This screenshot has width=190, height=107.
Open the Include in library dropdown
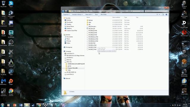pos(77,15)
